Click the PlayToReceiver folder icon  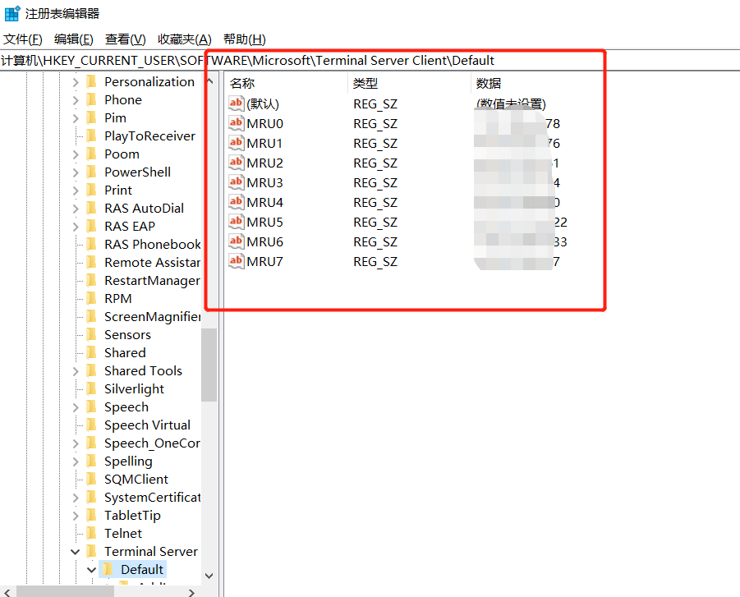coord(91,136)
